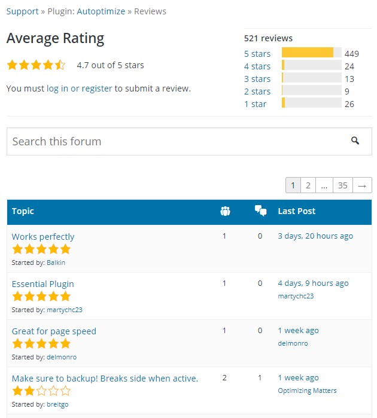Image resolution: width=377 pixels, height=418 pixels.
Task: Click the Last Post column header
Action: [296, 211]
